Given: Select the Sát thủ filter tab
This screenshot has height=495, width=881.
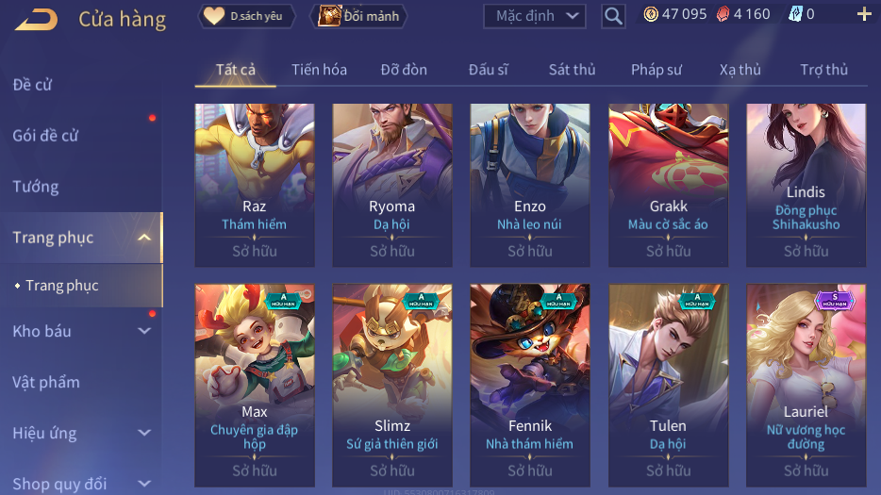Looking at the screenshot, I should tap(572, 70).
